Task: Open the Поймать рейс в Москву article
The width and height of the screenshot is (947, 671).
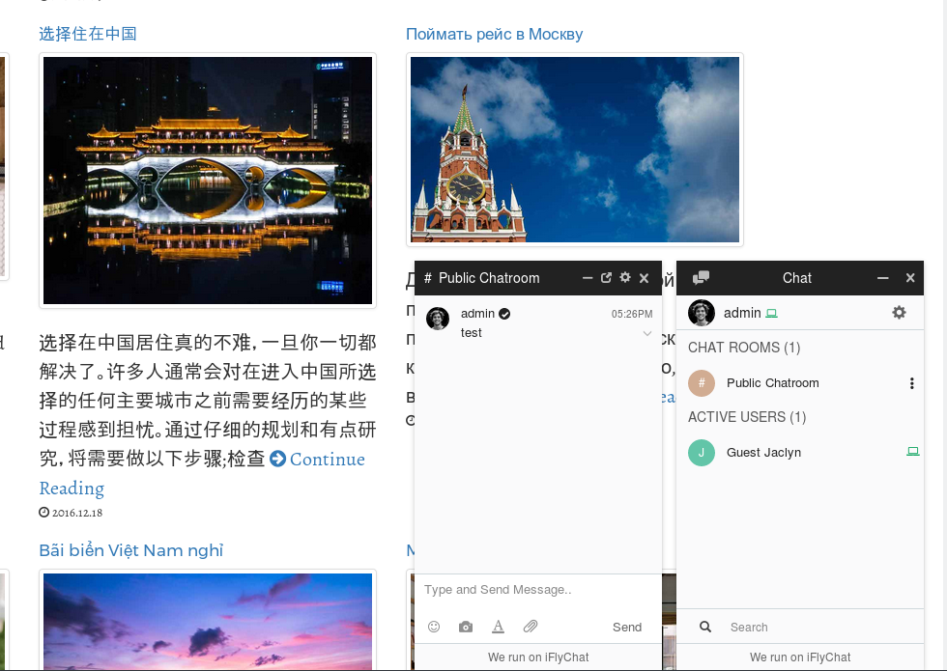Action: [494, 35]
